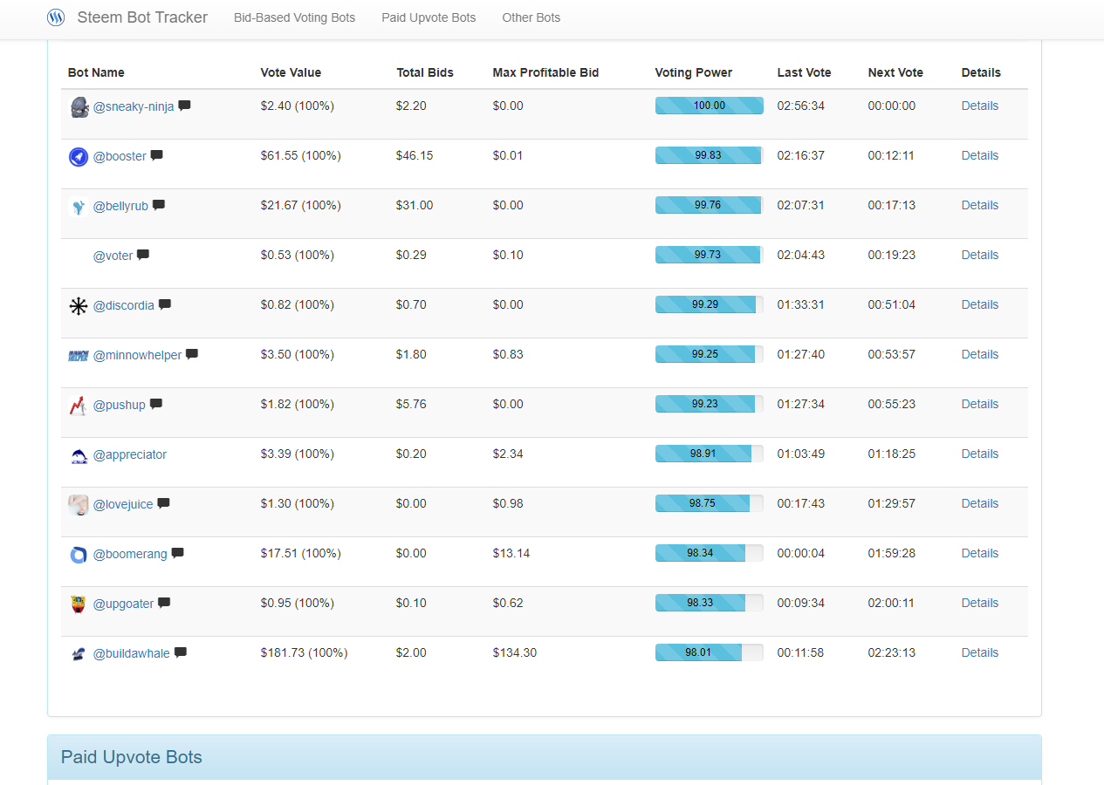This screenshot has width=1104, height=785.
Task: Click next vote time 00:12:11
Action: coord(891,155)
